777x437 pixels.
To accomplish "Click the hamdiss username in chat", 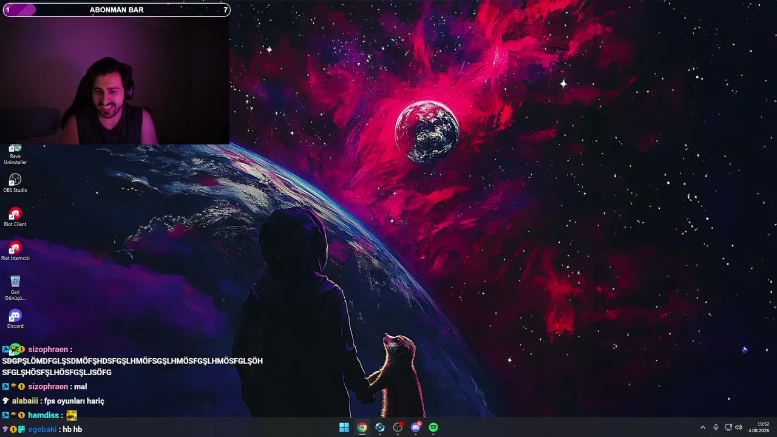I will tap(43, 415).
